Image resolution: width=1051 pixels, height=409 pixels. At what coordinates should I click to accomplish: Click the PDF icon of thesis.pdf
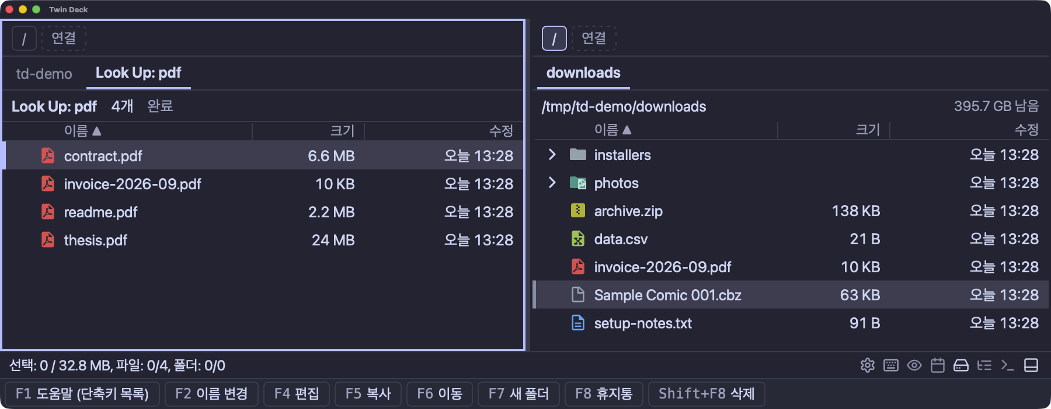(48, 240)
